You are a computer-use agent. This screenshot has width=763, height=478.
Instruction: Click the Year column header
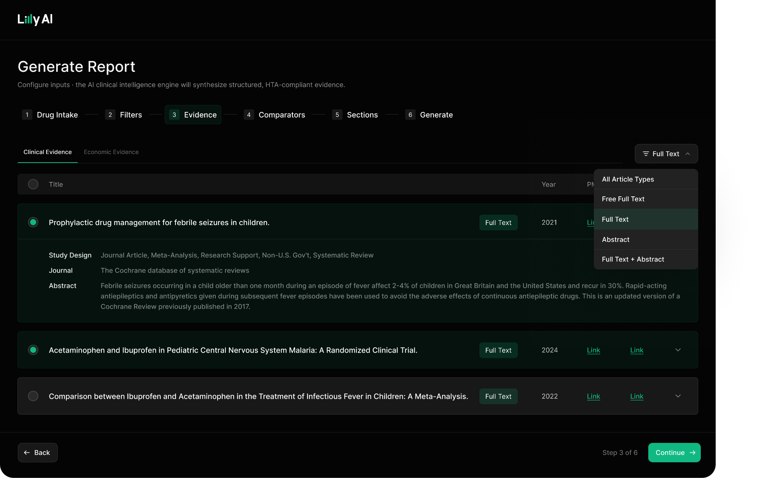549,185
